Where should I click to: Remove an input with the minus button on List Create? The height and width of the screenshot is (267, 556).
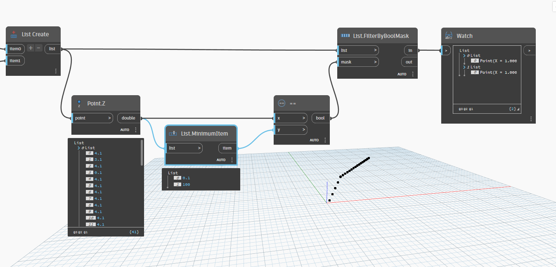(38, 48)
